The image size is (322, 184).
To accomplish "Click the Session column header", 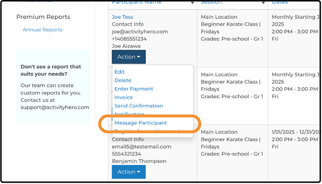I will point(211,2).
